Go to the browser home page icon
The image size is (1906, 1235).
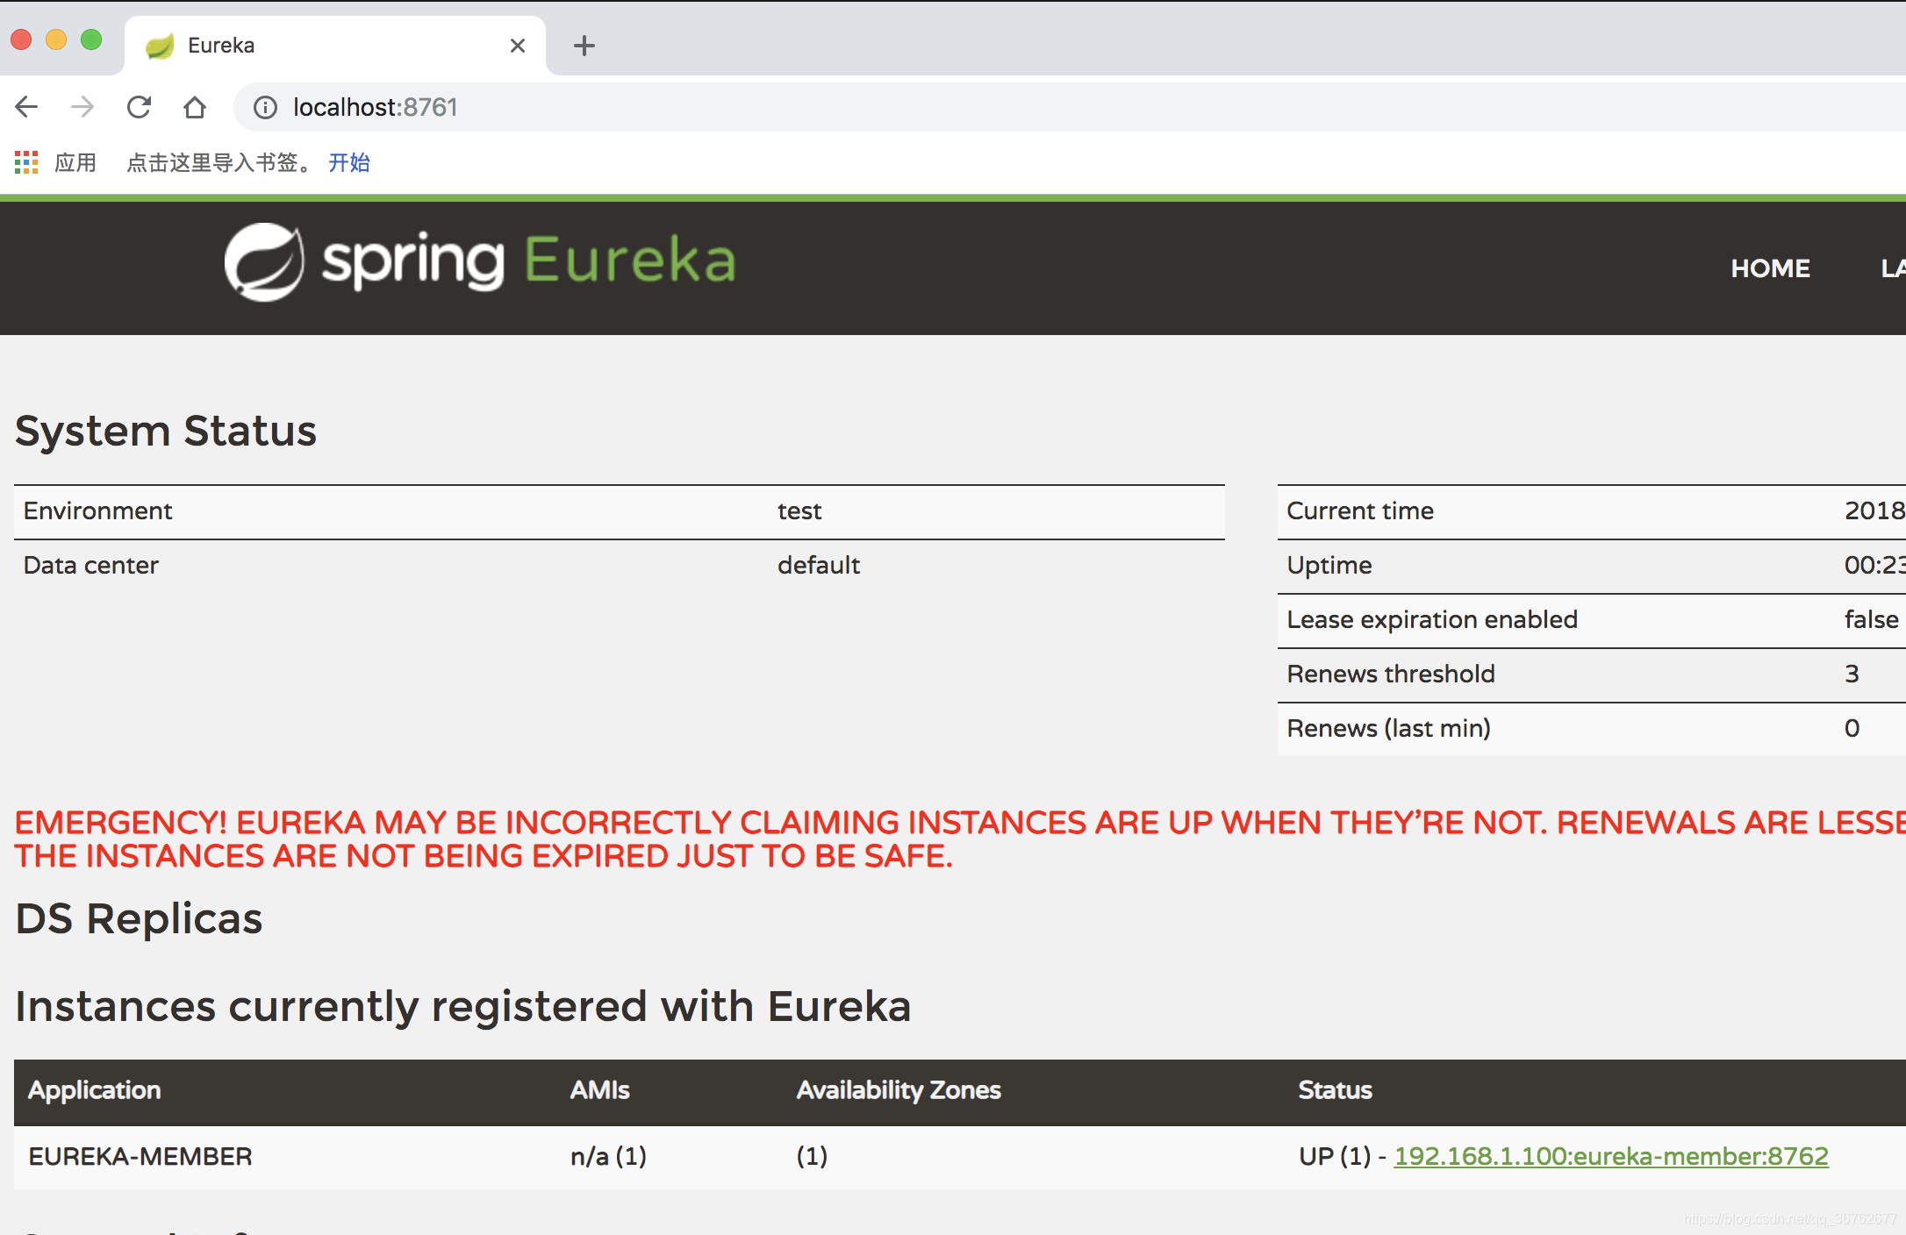click(195, 107)
